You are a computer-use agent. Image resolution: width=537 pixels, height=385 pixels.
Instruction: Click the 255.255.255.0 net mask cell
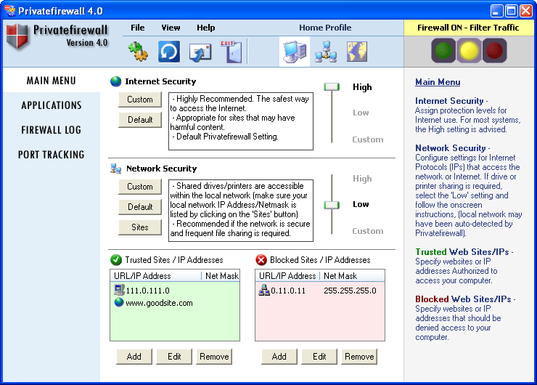pyautogui.click(x=350, y=291)
